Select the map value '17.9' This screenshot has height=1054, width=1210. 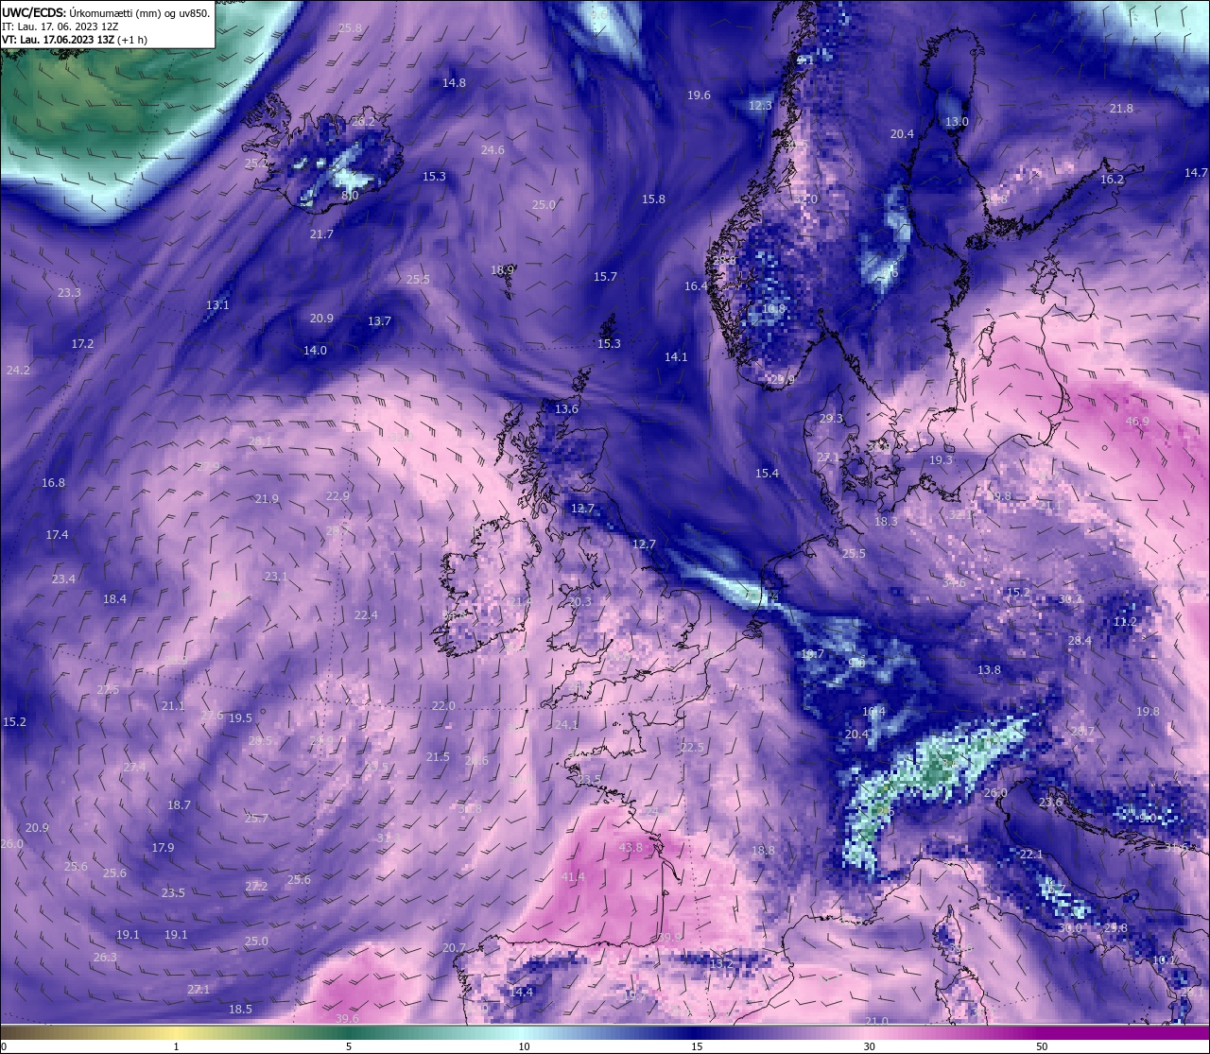pos(163,848)
